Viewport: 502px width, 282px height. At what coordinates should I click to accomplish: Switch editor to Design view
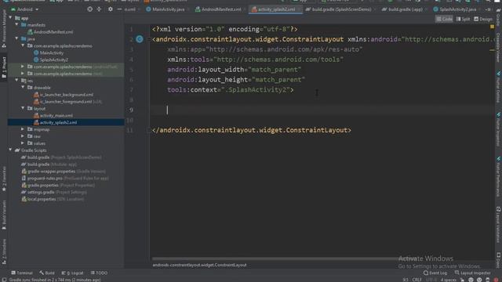483,19
